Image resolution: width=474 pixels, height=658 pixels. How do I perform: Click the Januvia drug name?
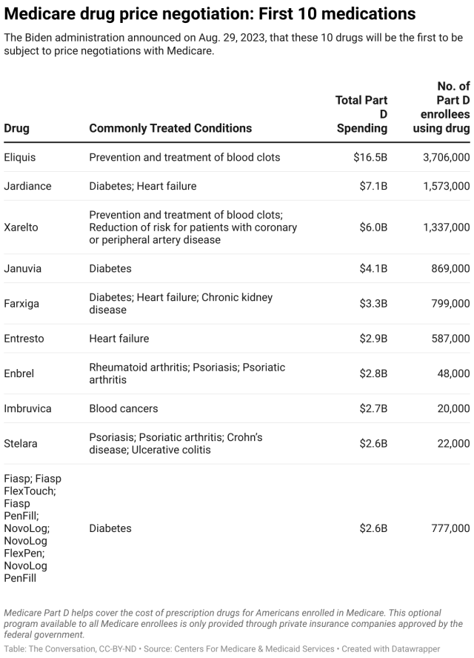coord(22,268)
